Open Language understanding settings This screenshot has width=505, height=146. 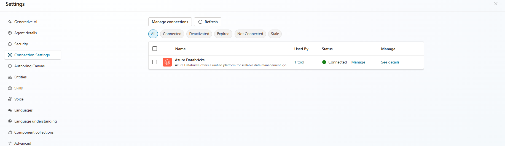35,121
